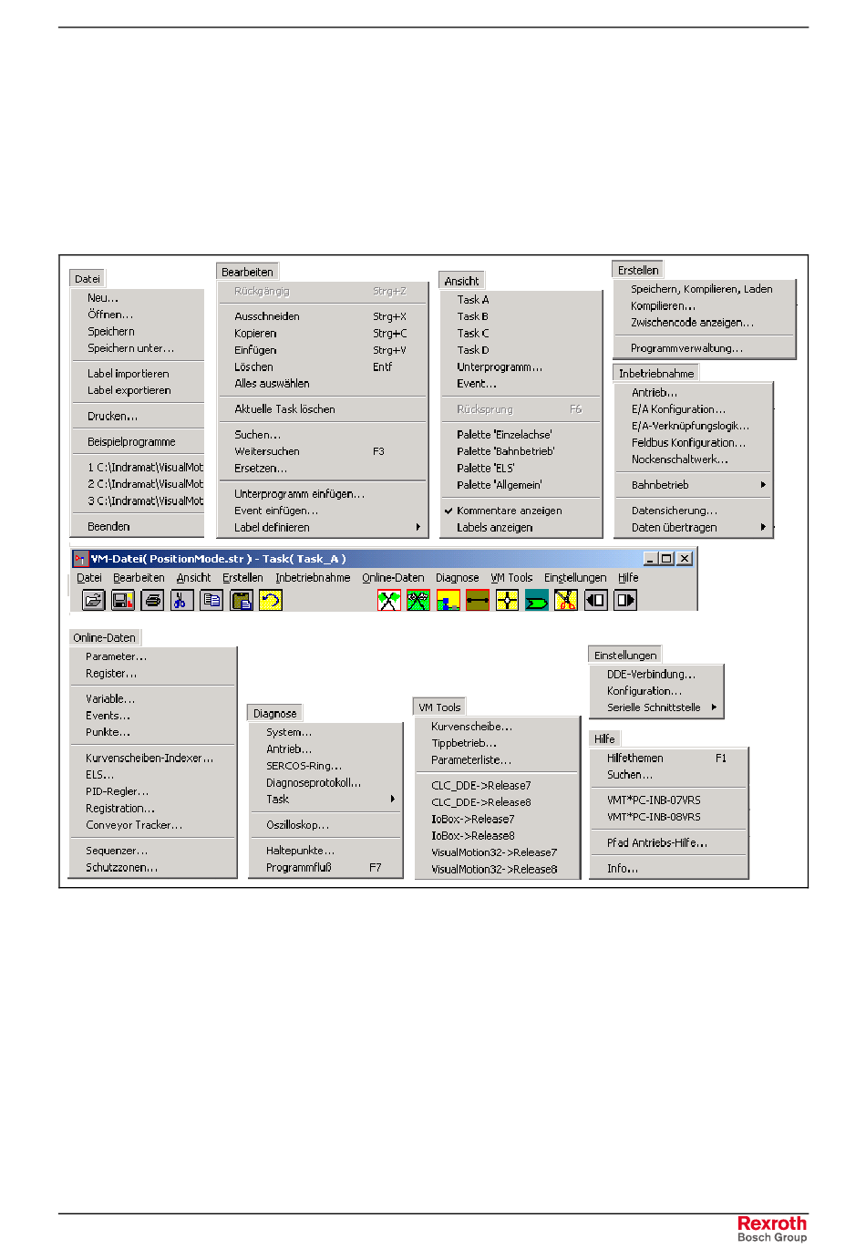Click the clipboard paste toolbar icon

(241, 600)
